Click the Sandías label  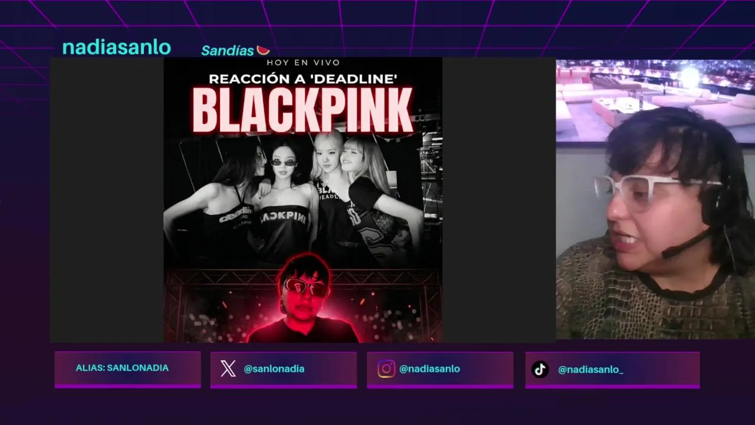228,51
